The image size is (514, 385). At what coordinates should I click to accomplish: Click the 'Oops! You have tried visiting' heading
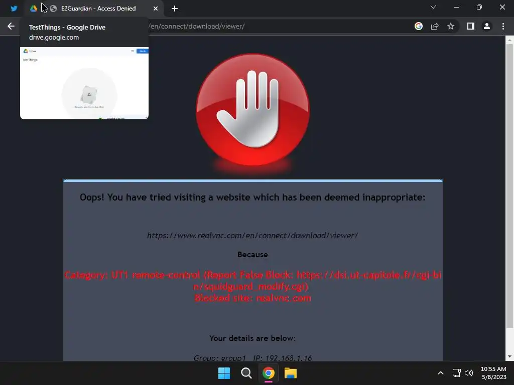pos(252,198)
